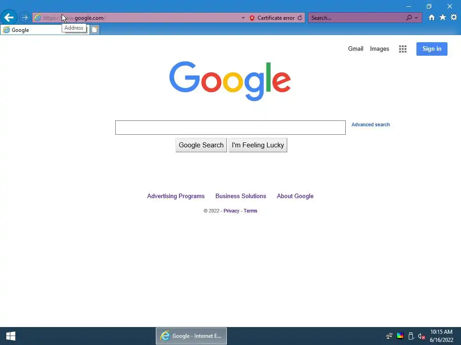Viewport: 461px width, 345px height.
Task: Open the Tools gear menu
Action: (454, 18)
